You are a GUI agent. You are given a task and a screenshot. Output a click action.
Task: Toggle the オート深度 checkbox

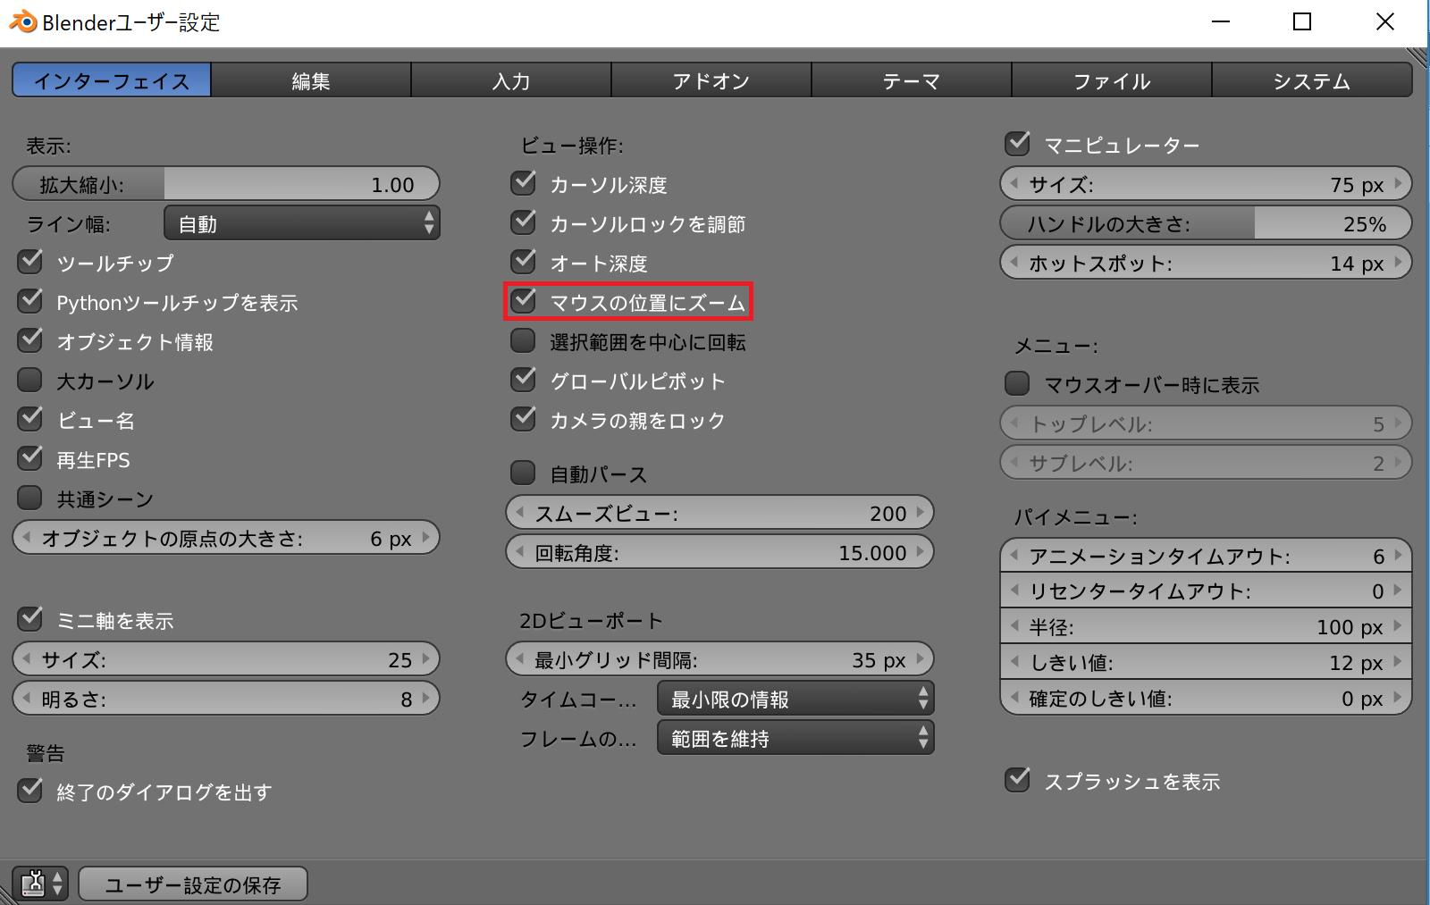pos(524,262)
